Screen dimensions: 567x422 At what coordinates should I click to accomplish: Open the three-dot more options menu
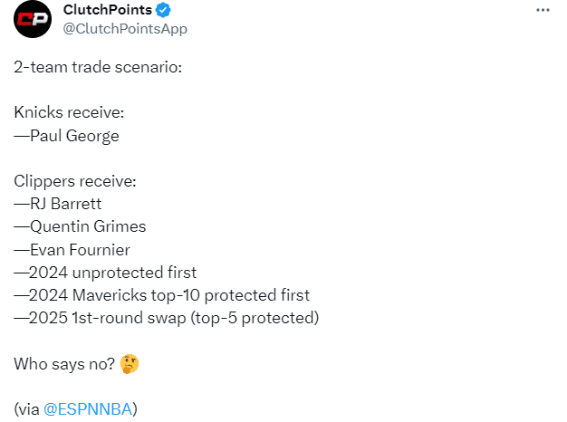[x=543, y=10]
